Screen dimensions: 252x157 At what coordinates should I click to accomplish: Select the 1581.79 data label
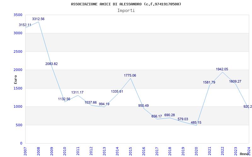tap(209, 82)
